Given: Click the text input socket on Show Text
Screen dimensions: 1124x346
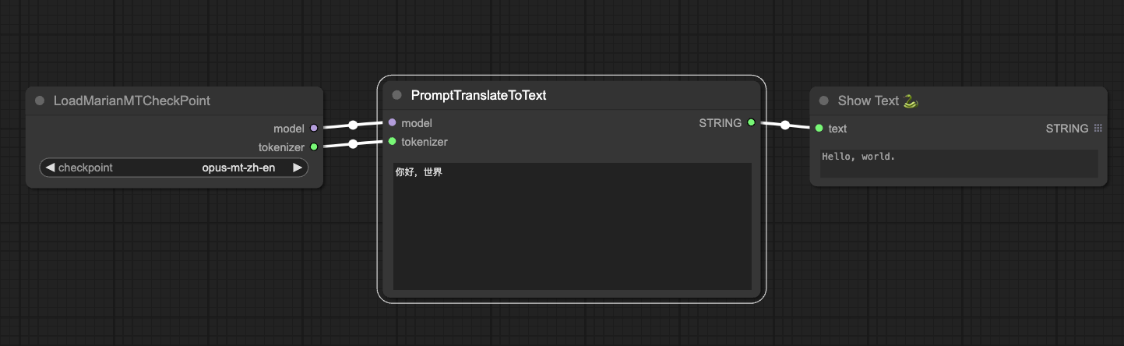Looking at the screenshot, I should pos(819,128).
